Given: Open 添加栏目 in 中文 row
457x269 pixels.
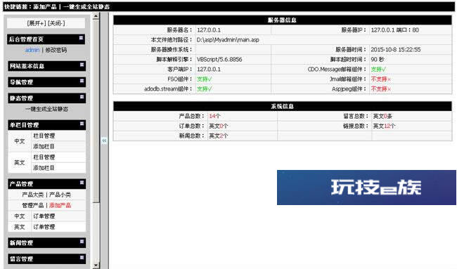Looking at the screenshot, I should pyautogui.click(x=44, y=146).
